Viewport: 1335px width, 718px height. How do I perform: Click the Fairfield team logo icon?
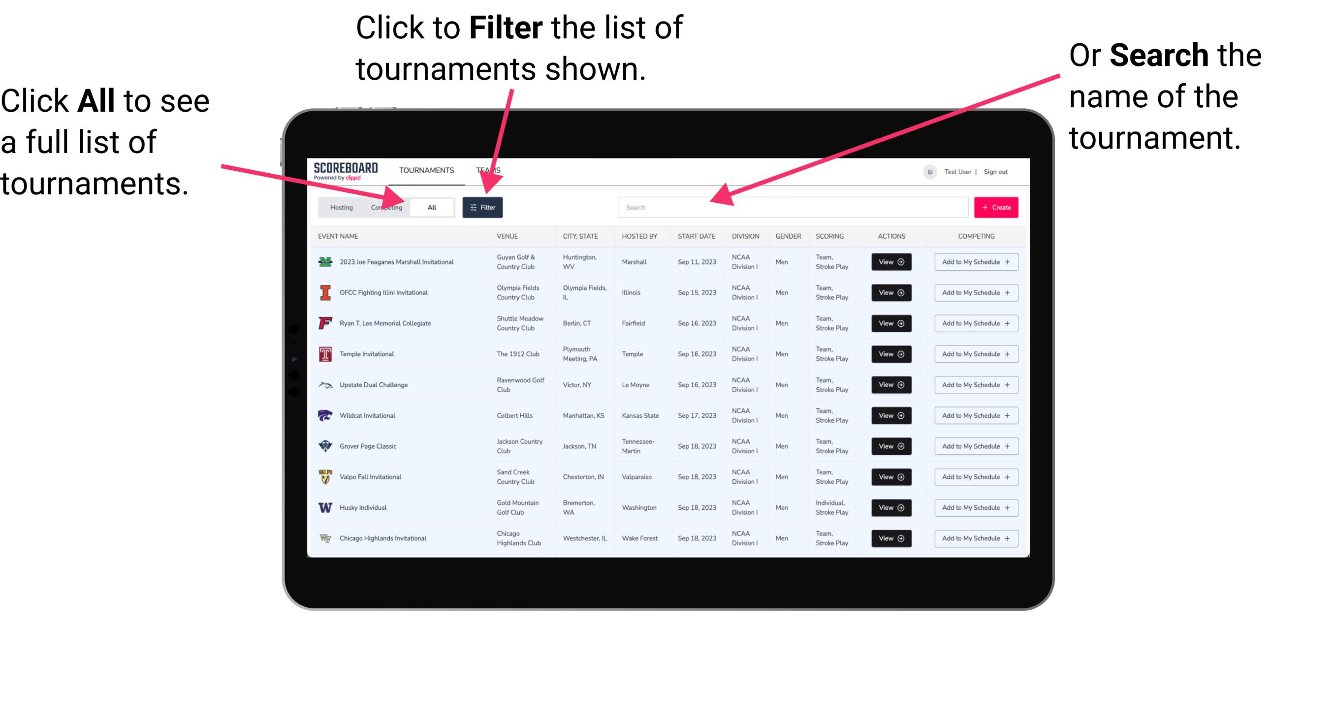point(324,324)
